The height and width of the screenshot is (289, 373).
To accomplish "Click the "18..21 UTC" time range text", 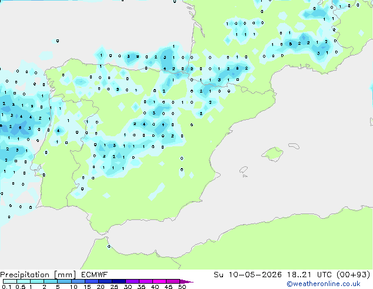I will pos(309,275).
